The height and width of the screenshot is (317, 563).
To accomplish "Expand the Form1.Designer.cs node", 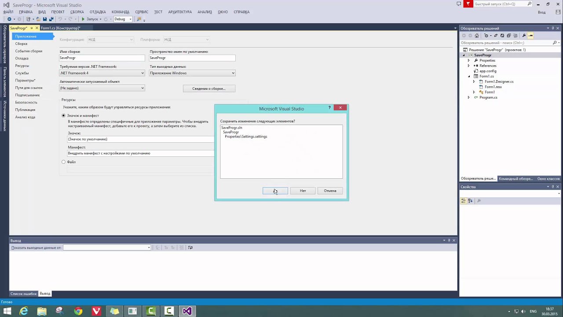I will [x=474, y=81].
